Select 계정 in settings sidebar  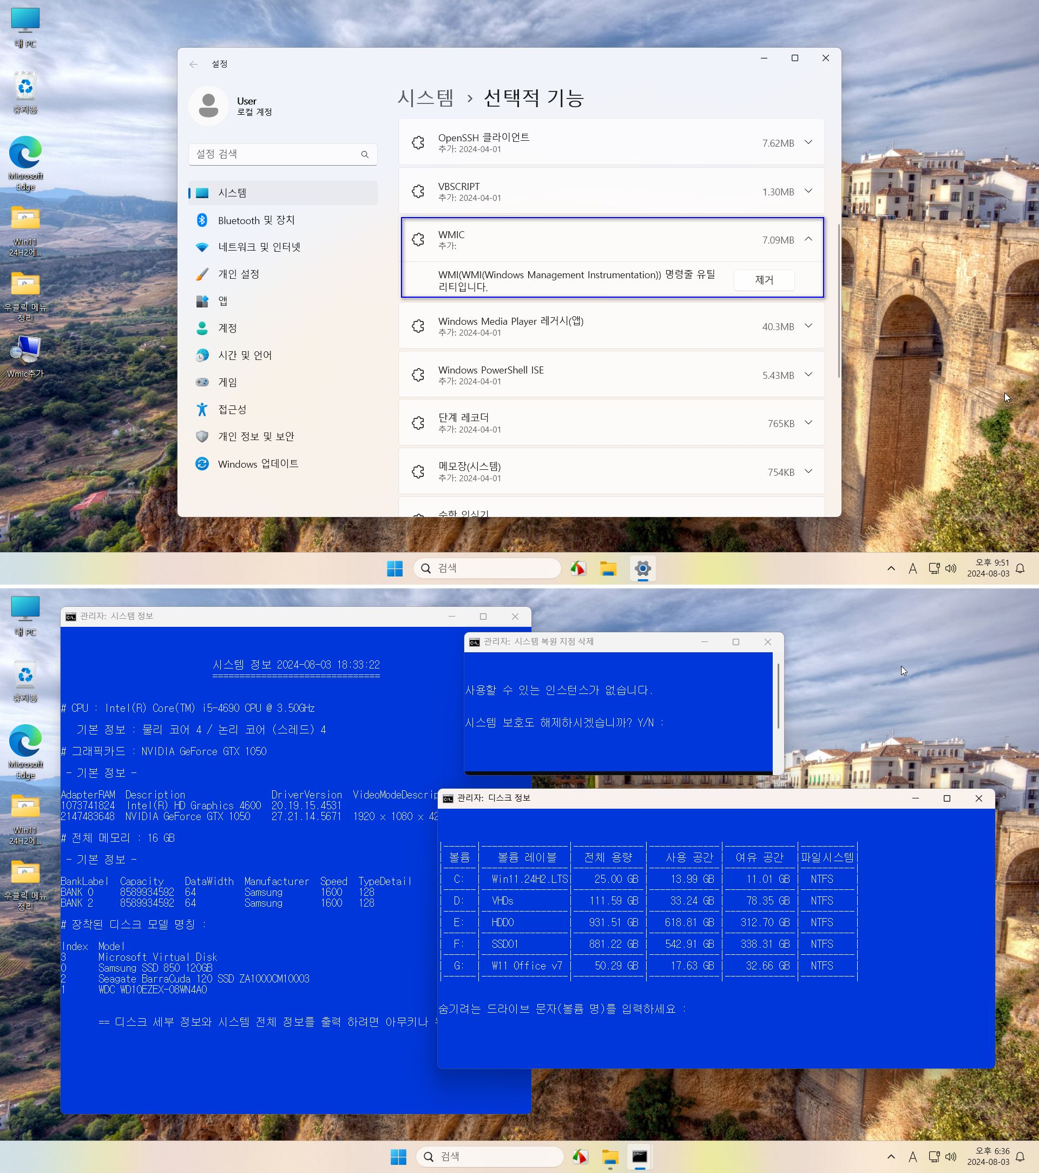click(x=283, y=327)
